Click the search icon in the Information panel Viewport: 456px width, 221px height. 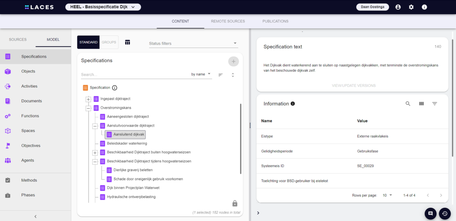tap(408, 103)
